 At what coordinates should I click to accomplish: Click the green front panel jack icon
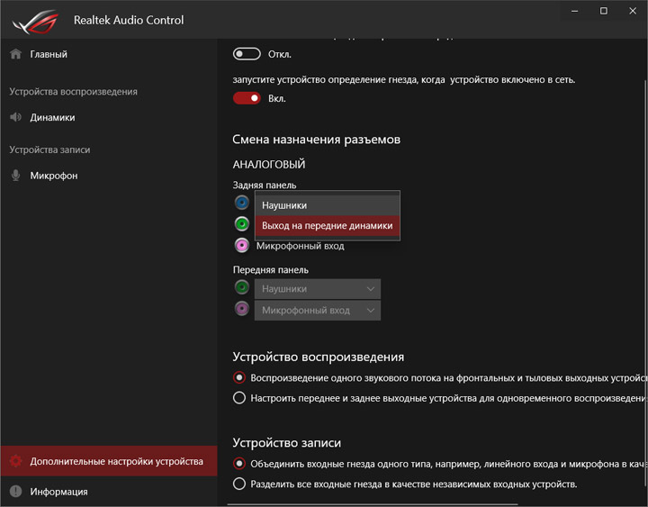coord(241,288)
